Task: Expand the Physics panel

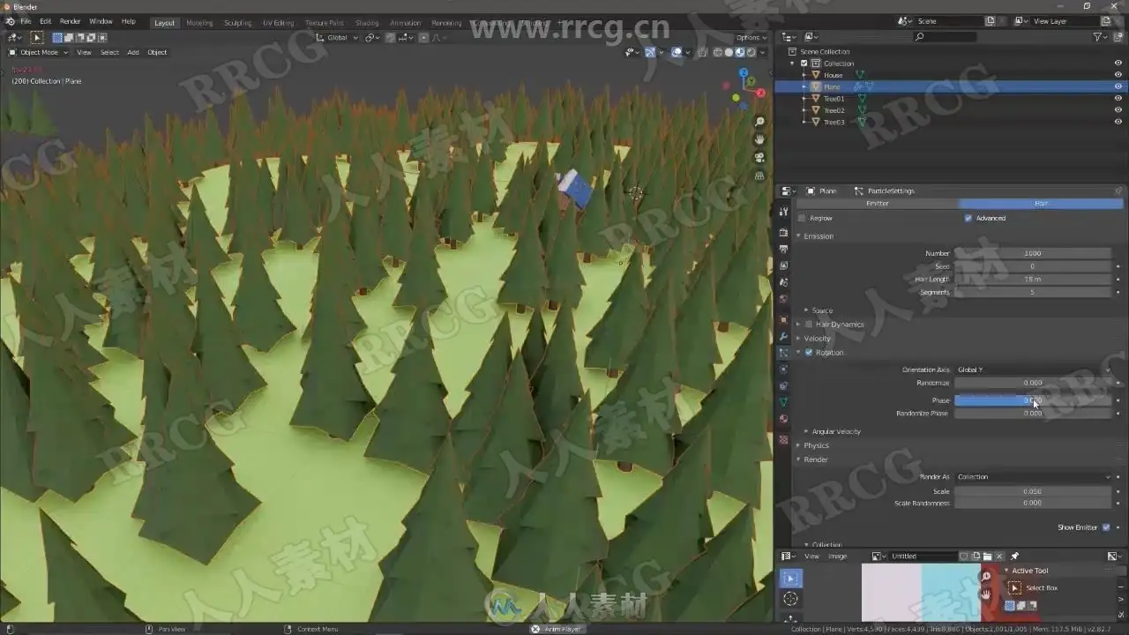Action: 816,445
